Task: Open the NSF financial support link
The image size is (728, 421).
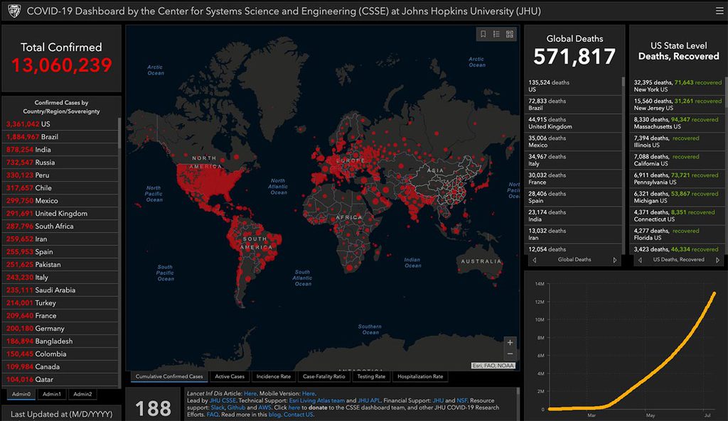Action: tap(462, 400)
